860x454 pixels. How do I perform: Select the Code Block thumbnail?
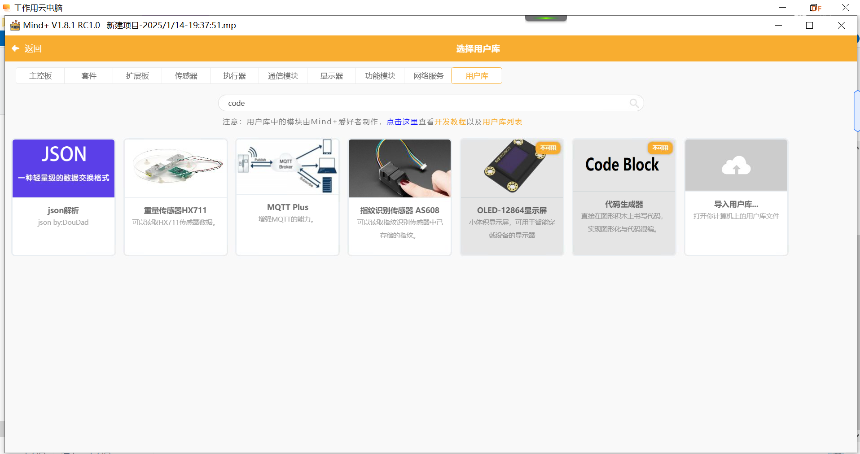(x=624, y=165)
